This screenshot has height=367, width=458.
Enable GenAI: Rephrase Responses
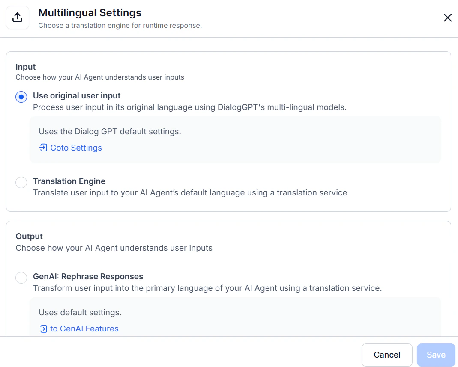click(x=21, y=278)
